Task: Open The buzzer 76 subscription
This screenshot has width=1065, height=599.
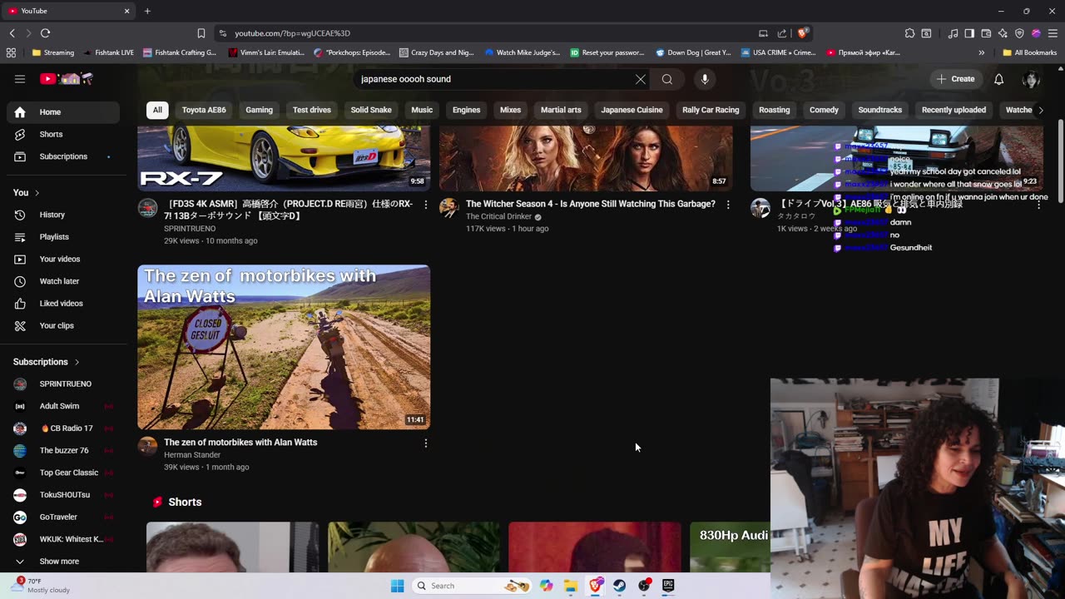Action: [63, 450]
